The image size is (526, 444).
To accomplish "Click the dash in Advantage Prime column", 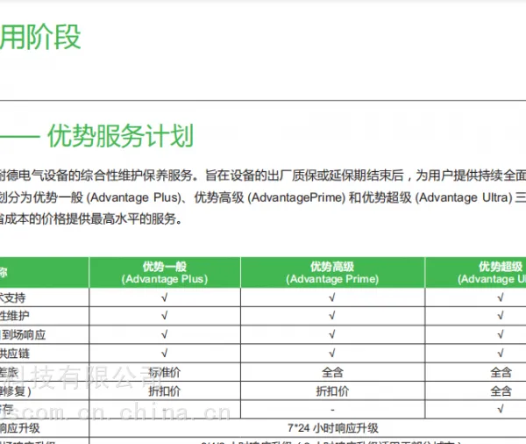I will click(x=332, y=410).
